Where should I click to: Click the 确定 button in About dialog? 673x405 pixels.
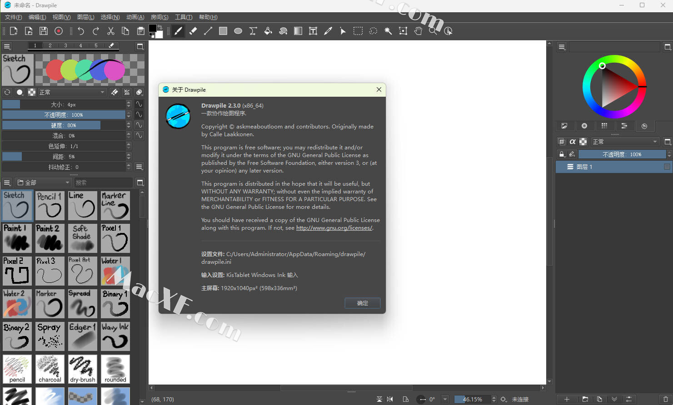click(x=362, y=303)
